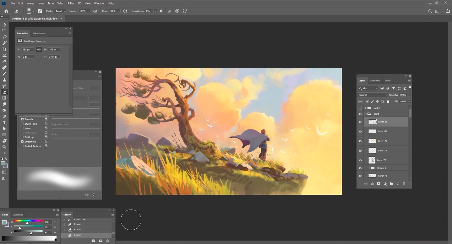Screen dimensions: 452x244
Task: Enable the Brush Pose checkbox
Action: coord(22,124)
